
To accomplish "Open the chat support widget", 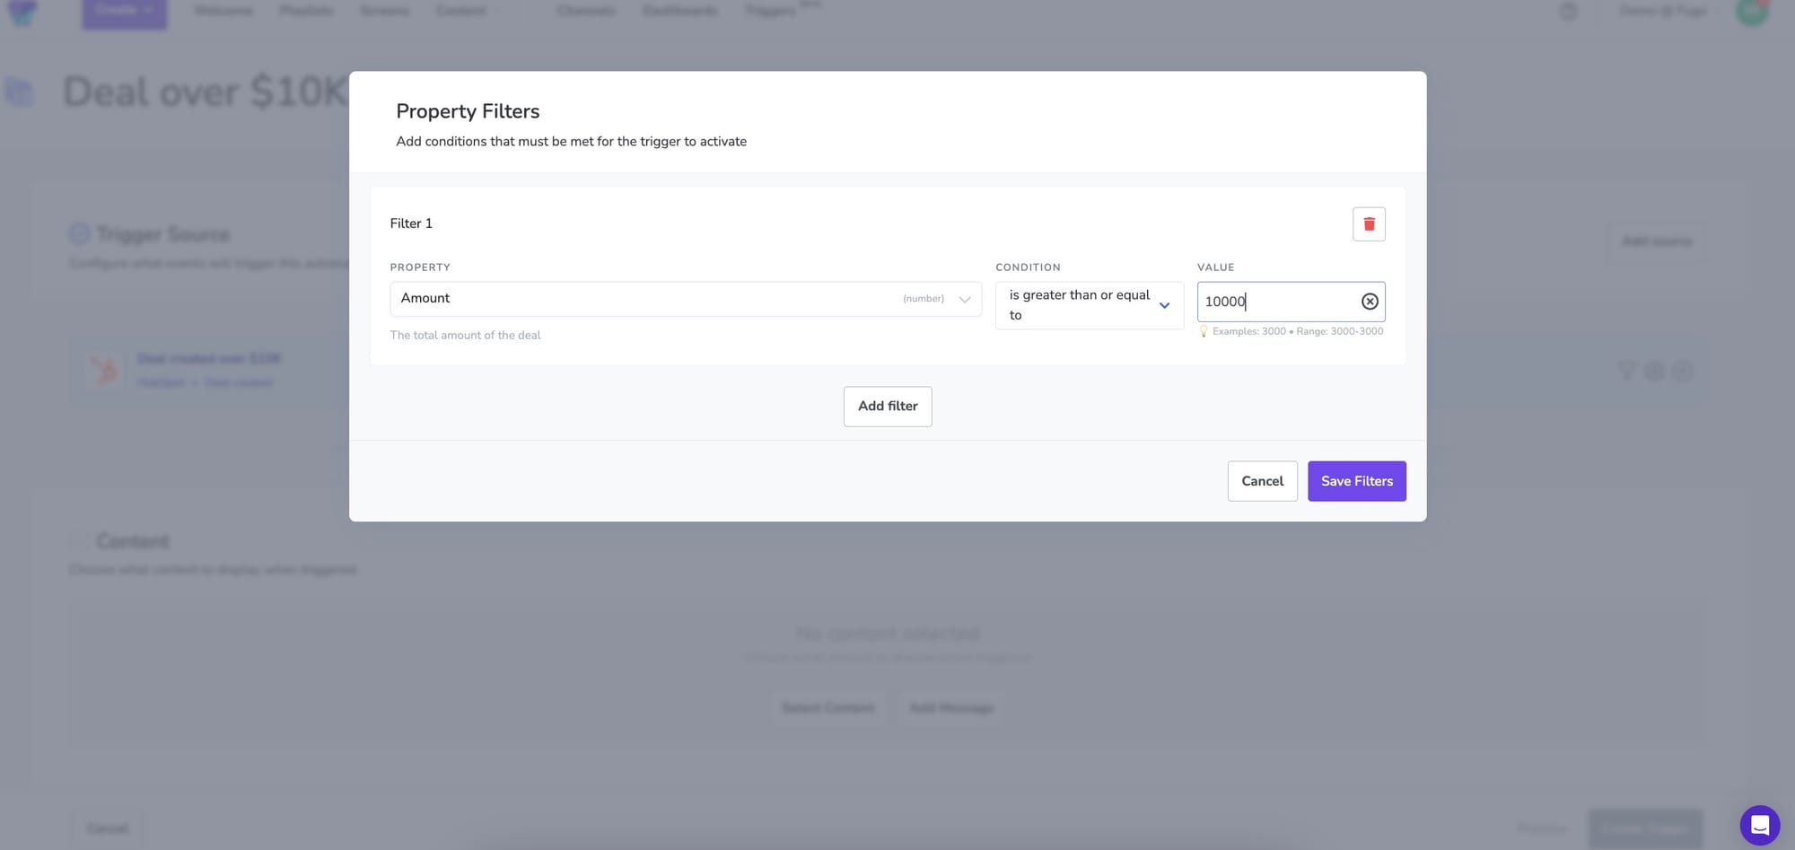I will [1759, 825].
